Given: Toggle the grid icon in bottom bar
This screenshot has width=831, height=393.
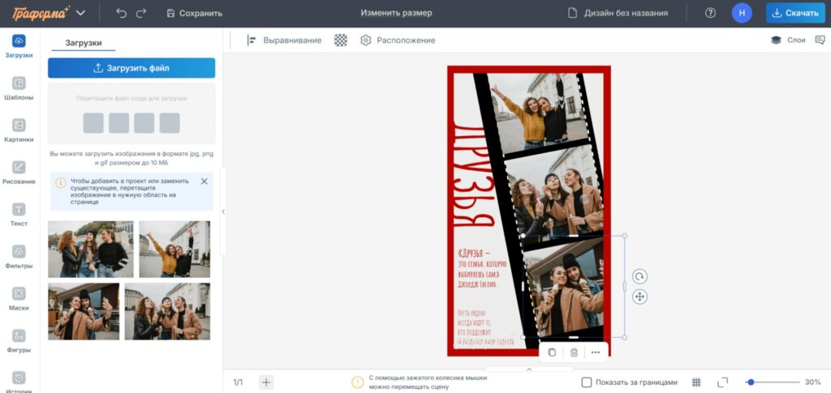Looking at the screenshot, I should coord(696,382).
